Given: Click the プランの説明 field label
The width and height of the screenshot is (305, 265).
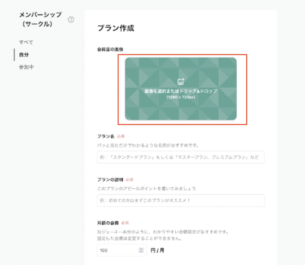Looking at the screenshot, I should point(110,180).
